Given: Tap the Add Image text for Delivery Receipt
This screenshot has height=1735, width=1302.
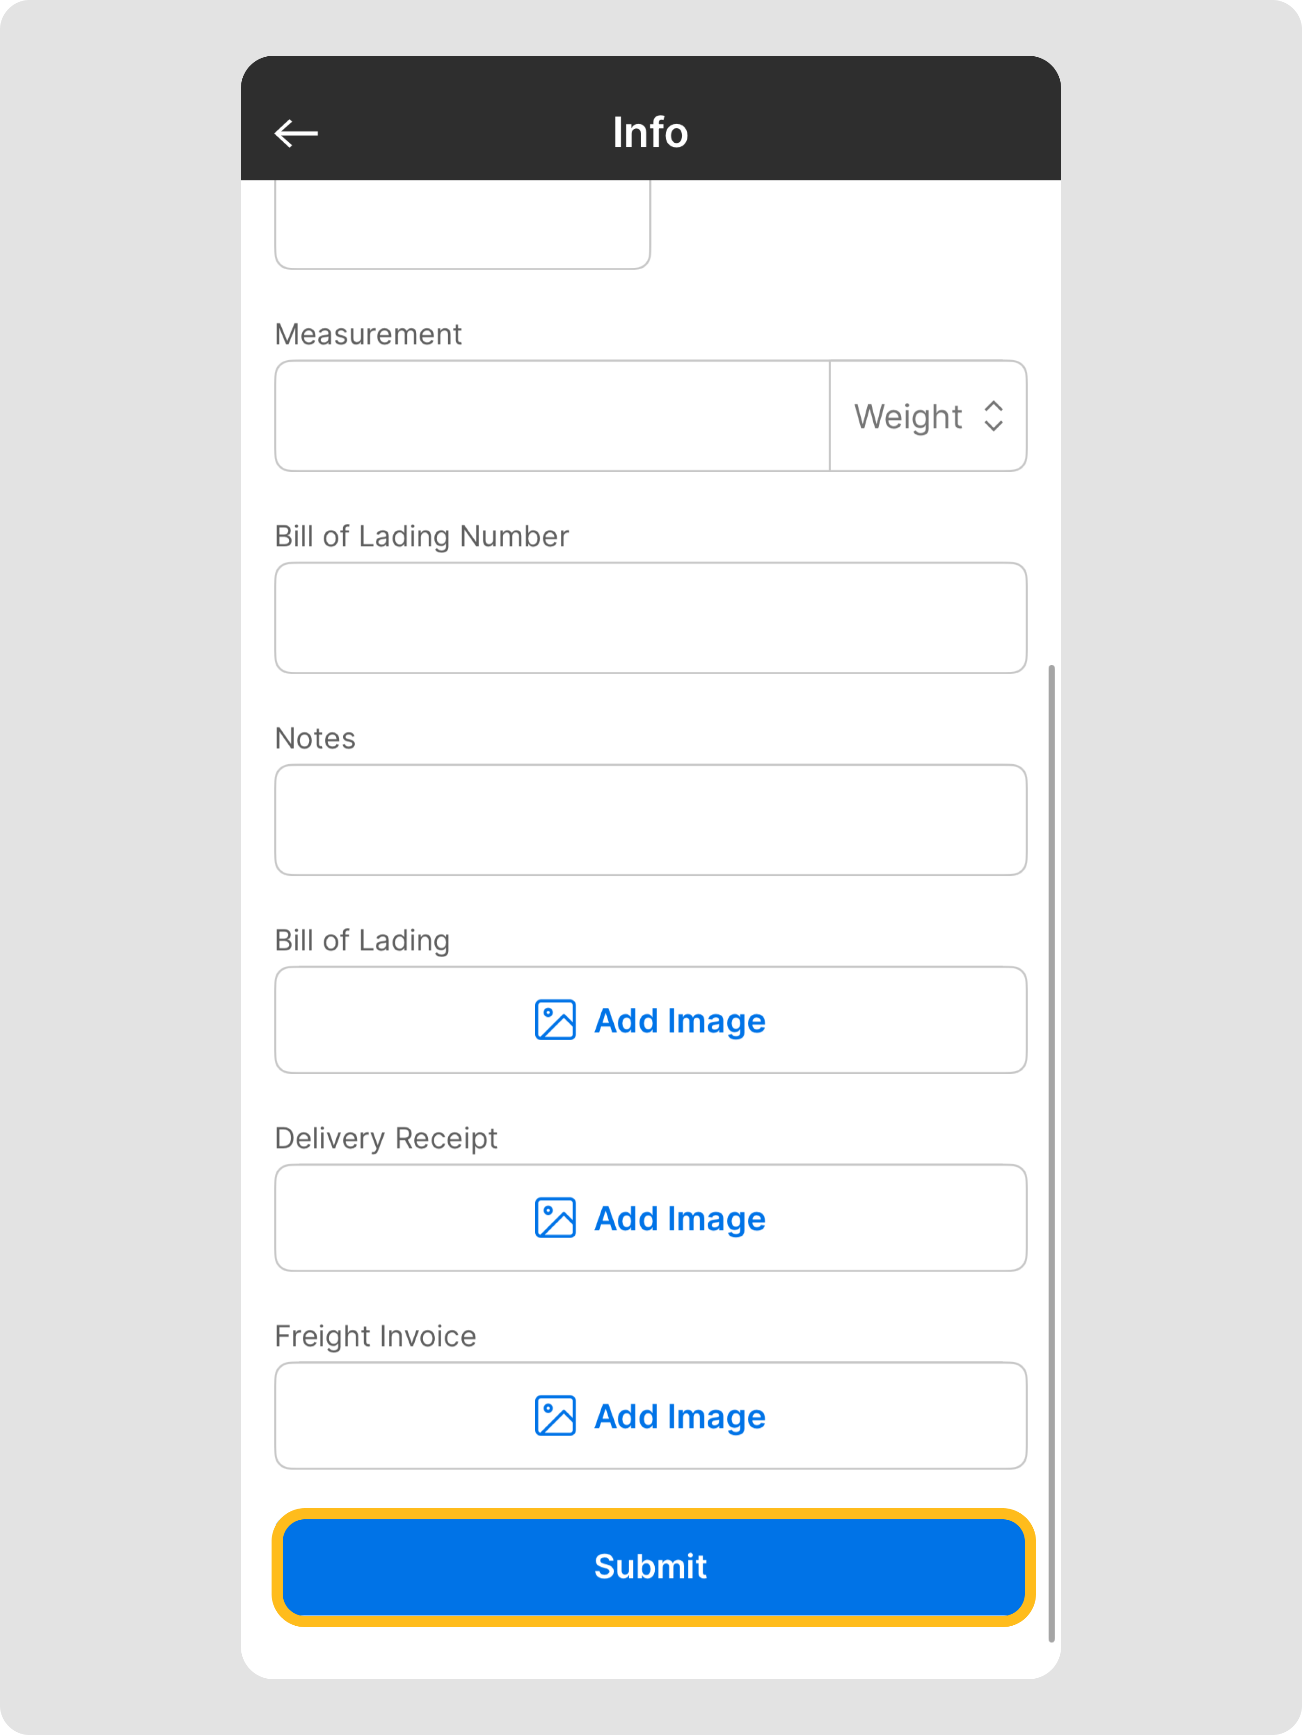Looking at the screenshot, I should coord(680,1218).
